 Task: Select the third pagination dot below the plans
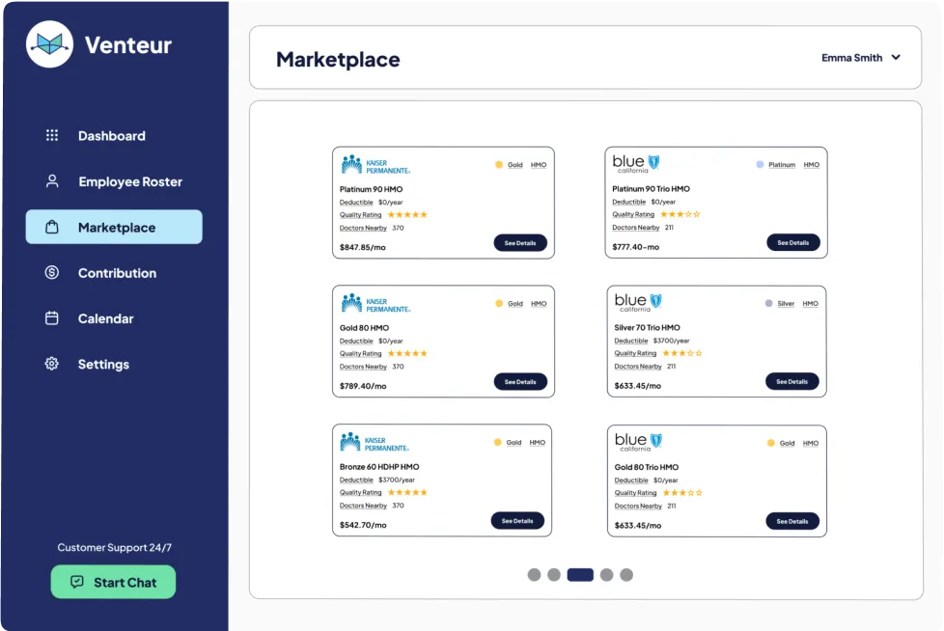[x=580, y=573]
